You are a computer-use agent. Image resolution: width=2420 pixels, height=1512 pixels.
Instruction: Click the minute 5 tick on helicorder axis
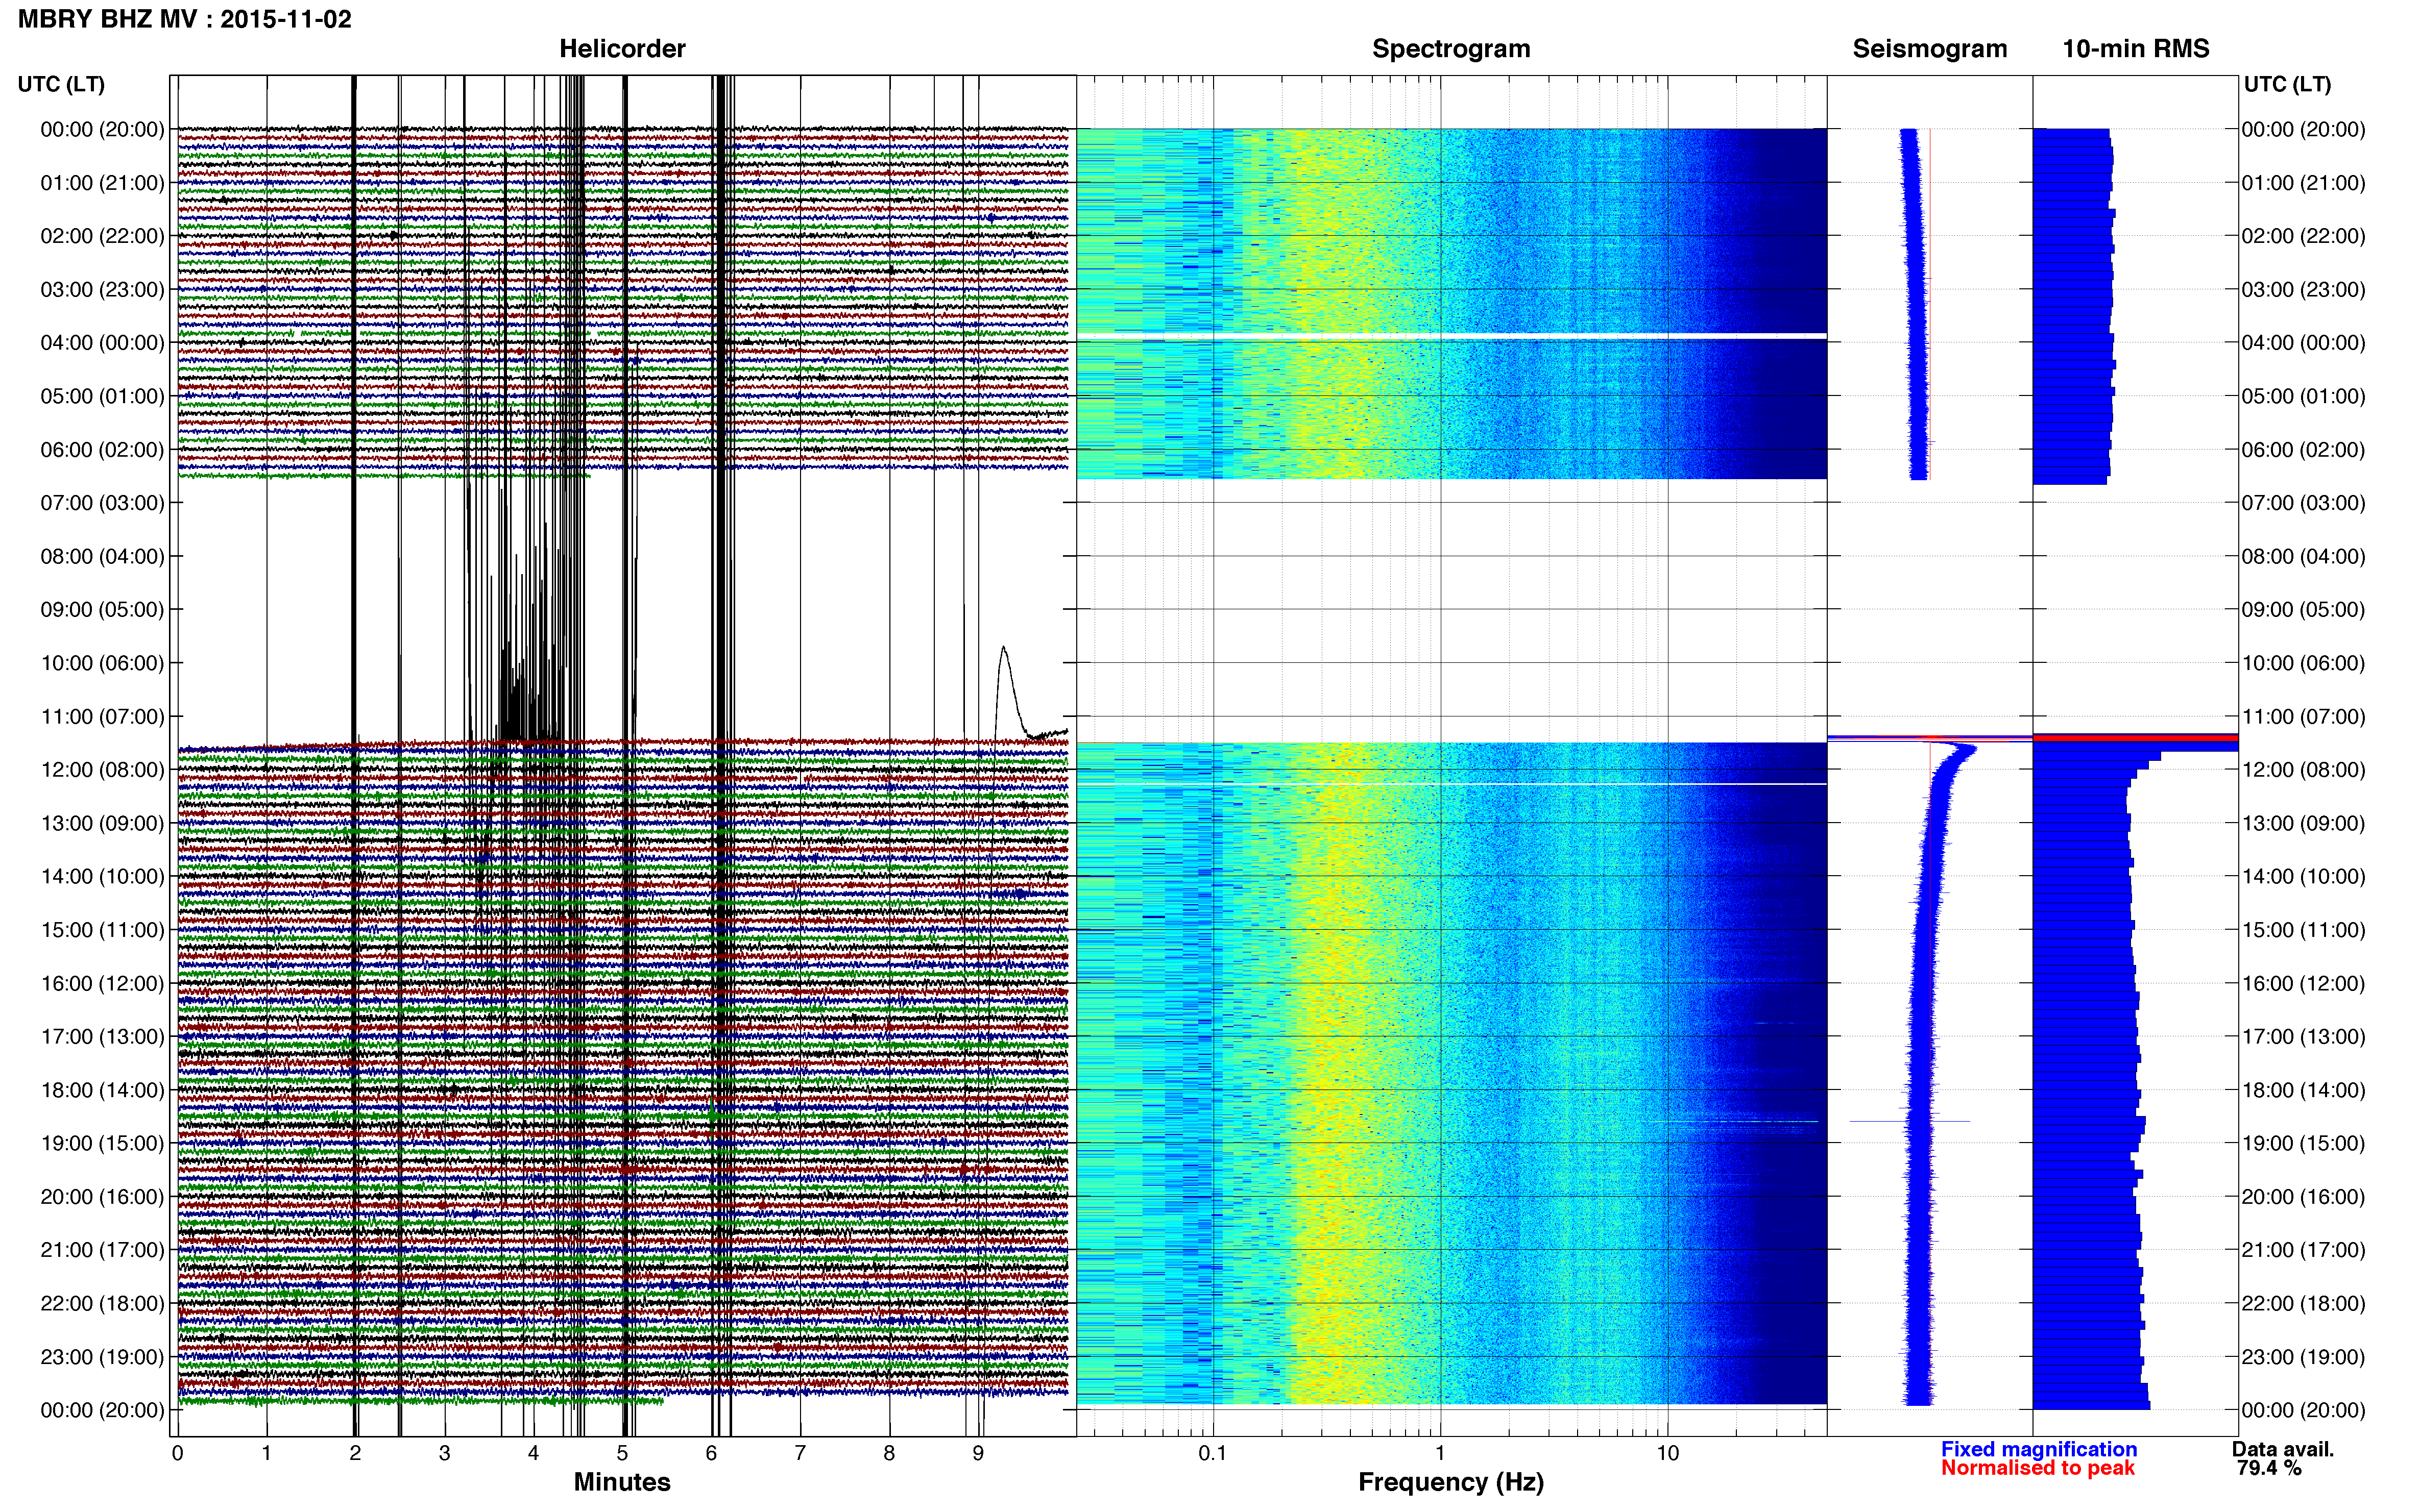[x=622, y=1453]
